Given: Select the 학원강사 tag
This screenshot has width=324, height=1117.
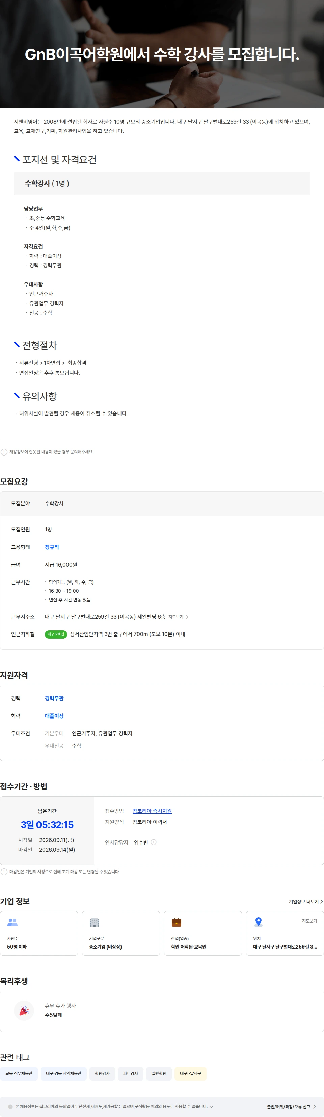Looking at the screenshot, I should tap(102, 1073).
